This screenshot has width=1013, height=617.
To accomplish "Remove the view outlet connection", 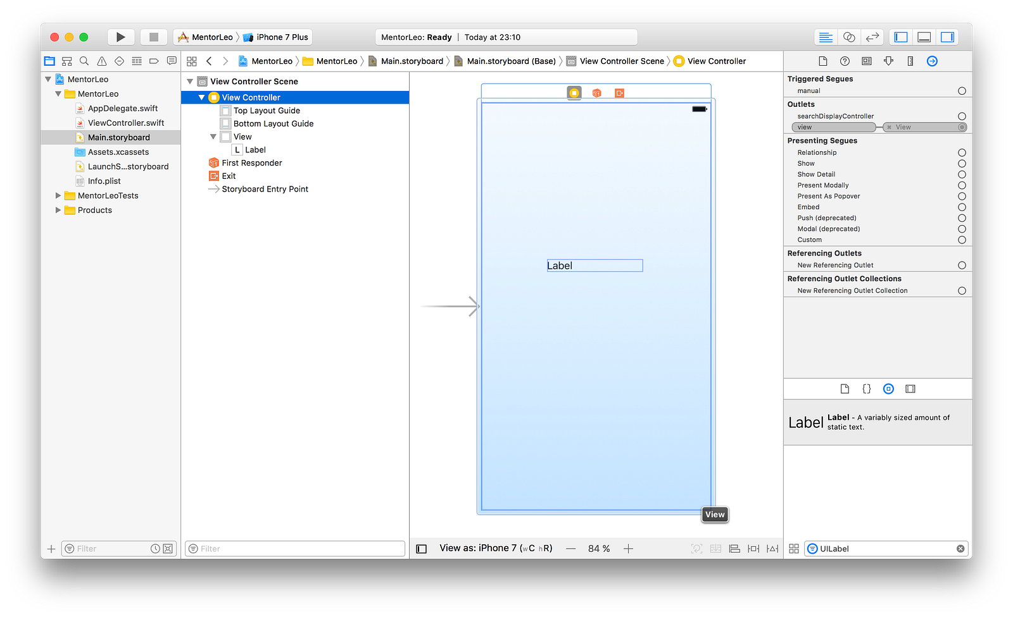I will tap(889, 127).
